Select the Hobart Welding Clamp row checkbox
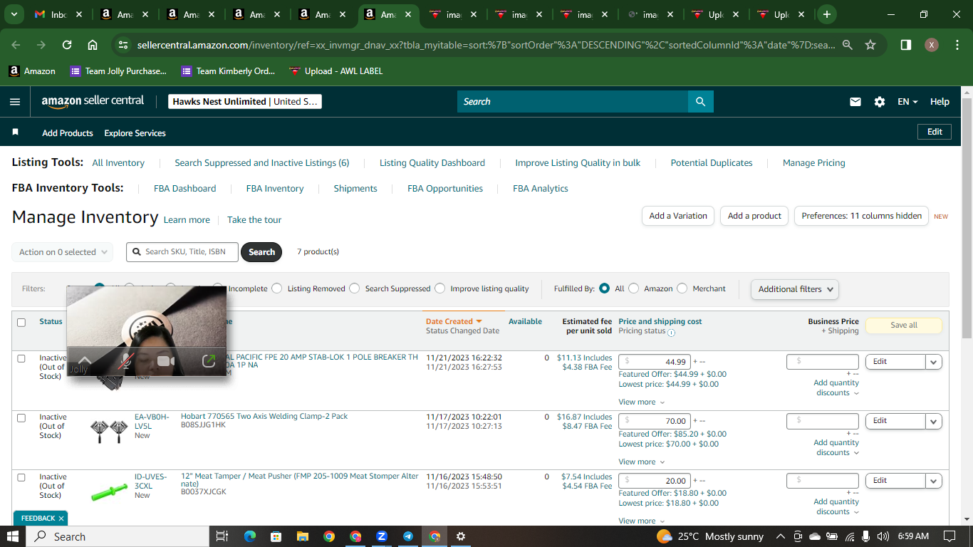973x547 pixels. pyautogui.click(x=21, y=417)
